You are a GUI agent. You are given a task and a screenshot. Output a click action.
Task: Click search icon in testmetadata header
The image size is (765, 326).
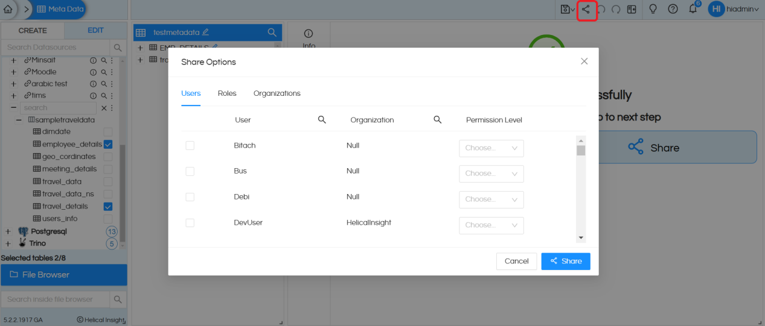[x=272, y=33]
